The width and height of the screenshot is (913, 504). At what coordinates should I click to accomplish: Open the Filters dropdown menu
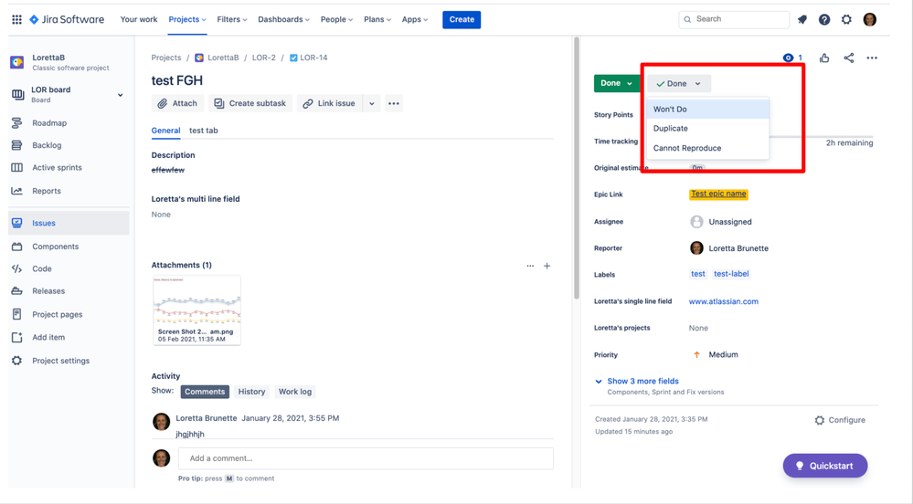pyautogui.click(x=232, y=19)
